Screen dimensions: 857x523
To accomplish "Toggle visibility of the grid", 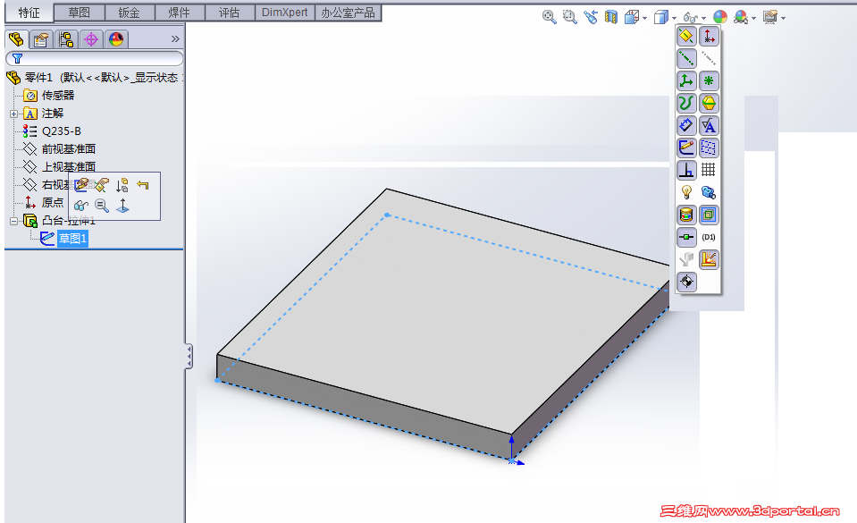I will click(x=709, y=170).
